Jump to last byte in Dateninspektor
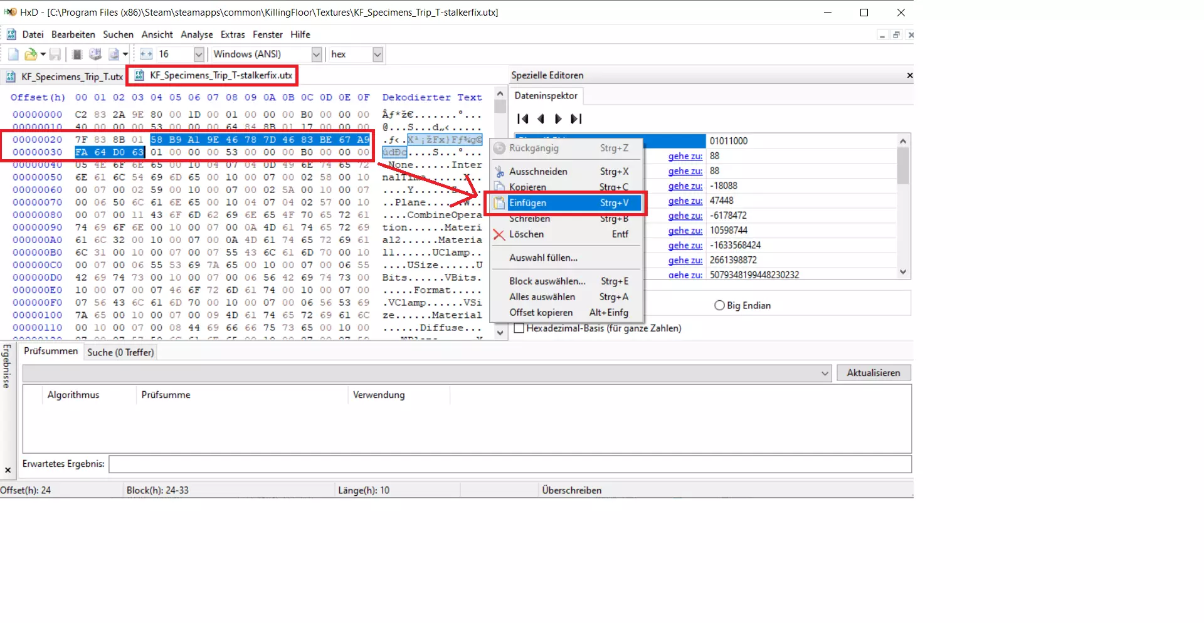The height and width of the screenshot is (623, 1204). (x=576, y=119)
